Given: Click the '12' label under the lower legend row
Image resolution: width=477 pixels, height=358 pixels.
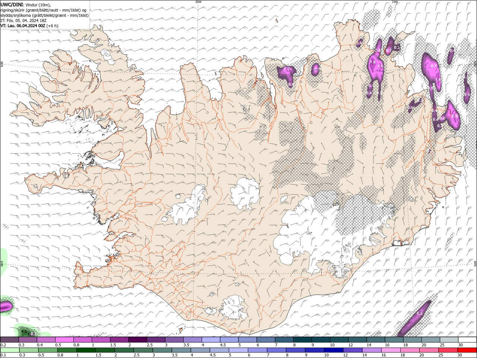Looking at the screenshot, I should coord(345,355).
